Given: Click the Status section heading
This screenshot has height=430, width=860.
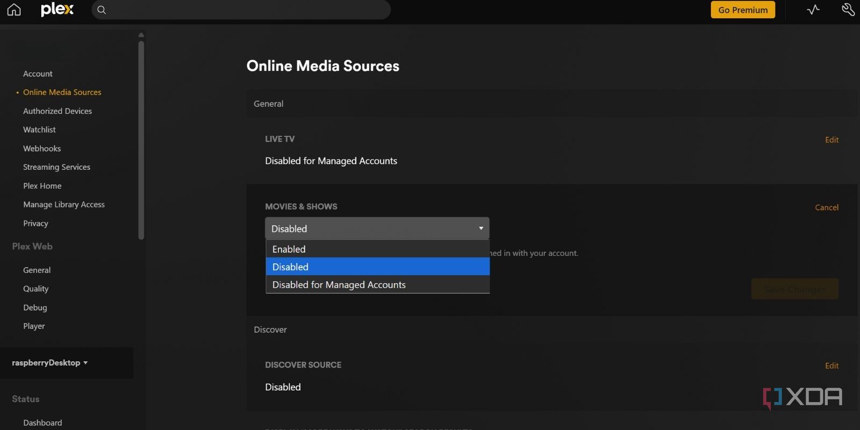Looking at the screenshot, I should coord(26,399).
